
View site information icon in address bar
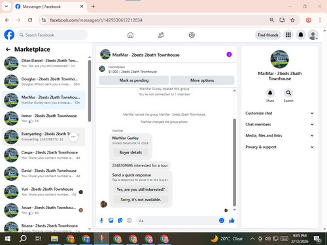(44, 20)
